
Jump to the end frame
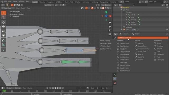(63, 88)
